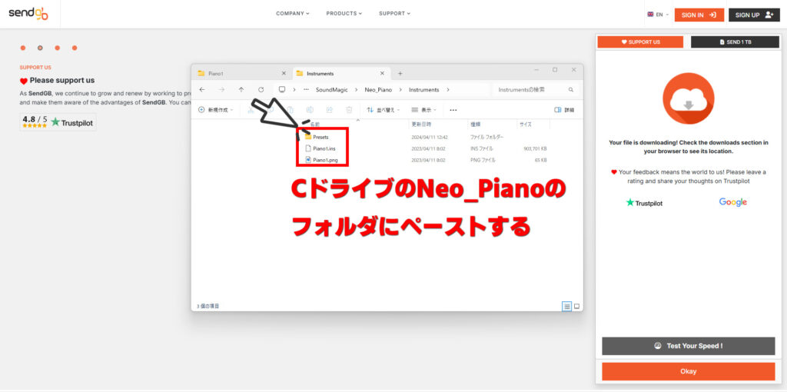Screen dimensions: 787x392
Task: Click the Test Your Speed button
Action: pos(688,346)
